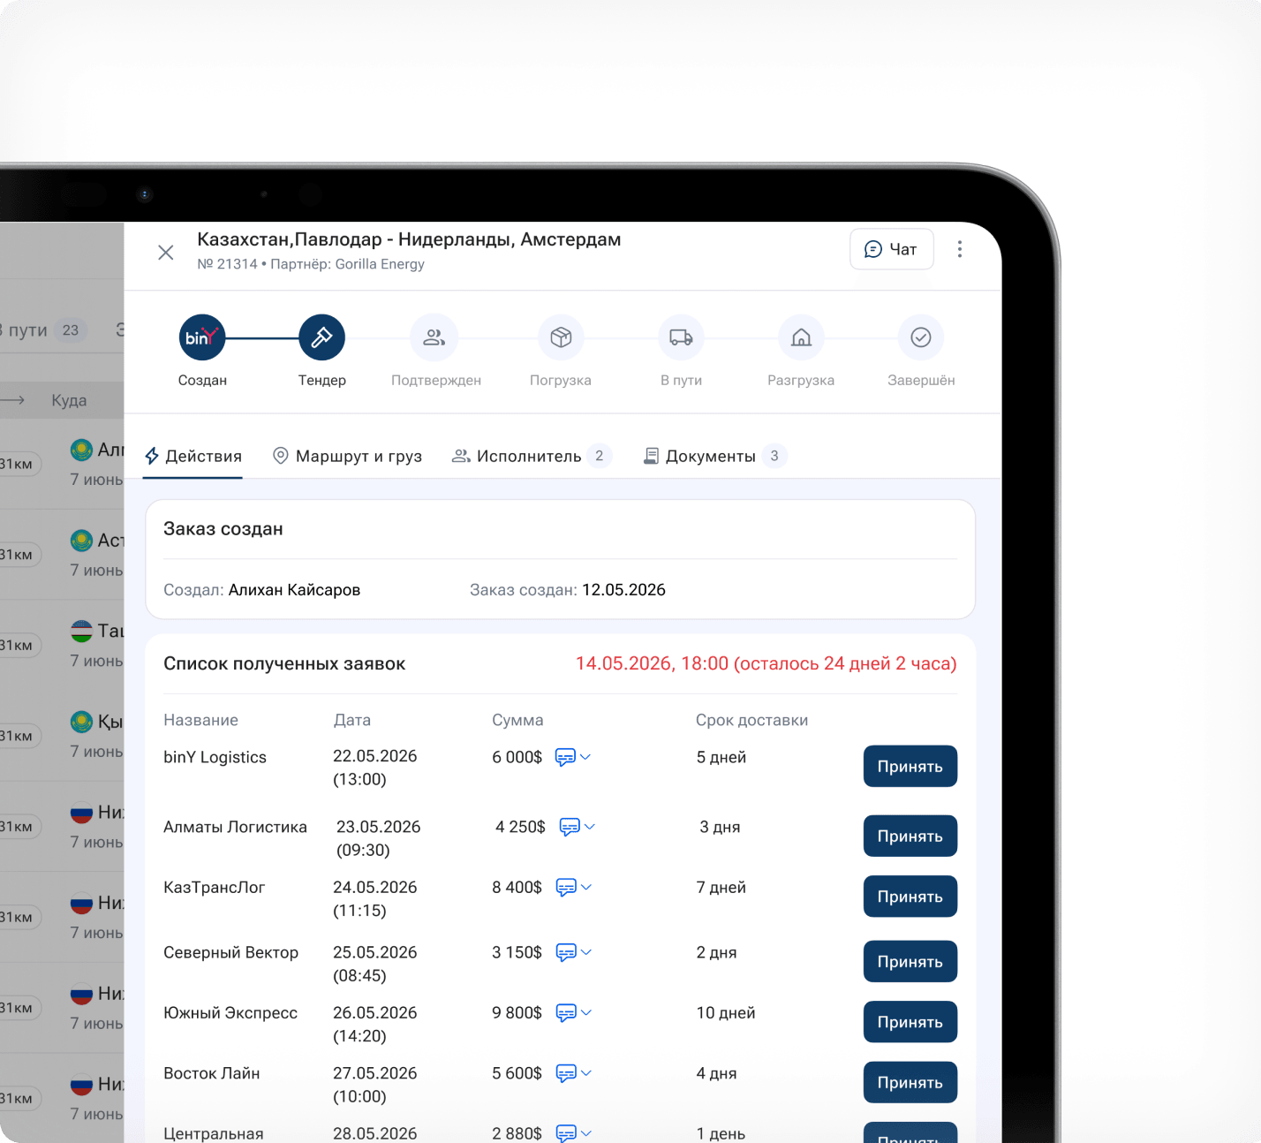Expand the 6 000$ bid chevron
Viewport: 1261px width, 1143px height.
pyautogui.click(x=585, y=757)
